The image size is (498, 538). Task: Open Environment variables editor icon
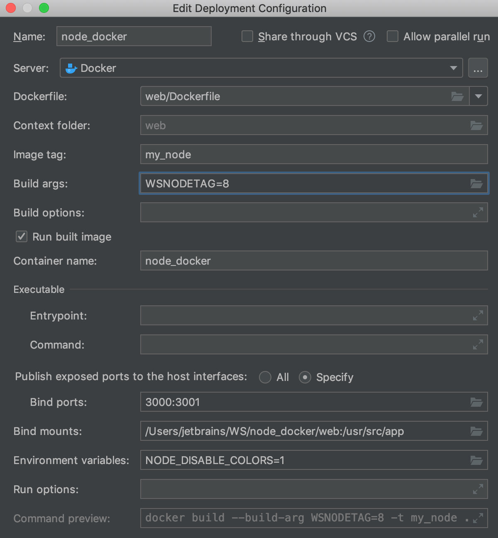pos(476,460)
